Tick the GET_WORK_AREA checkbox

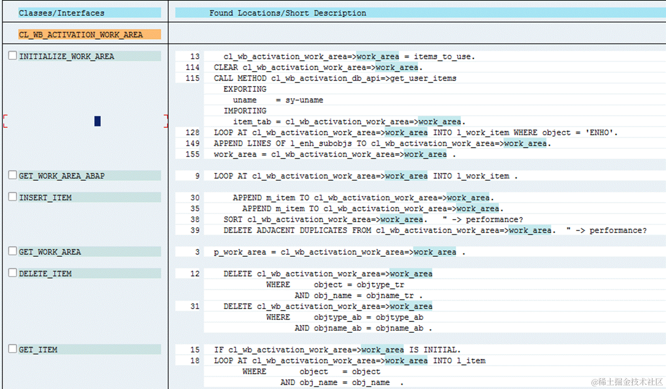click(x=13, y=251)
